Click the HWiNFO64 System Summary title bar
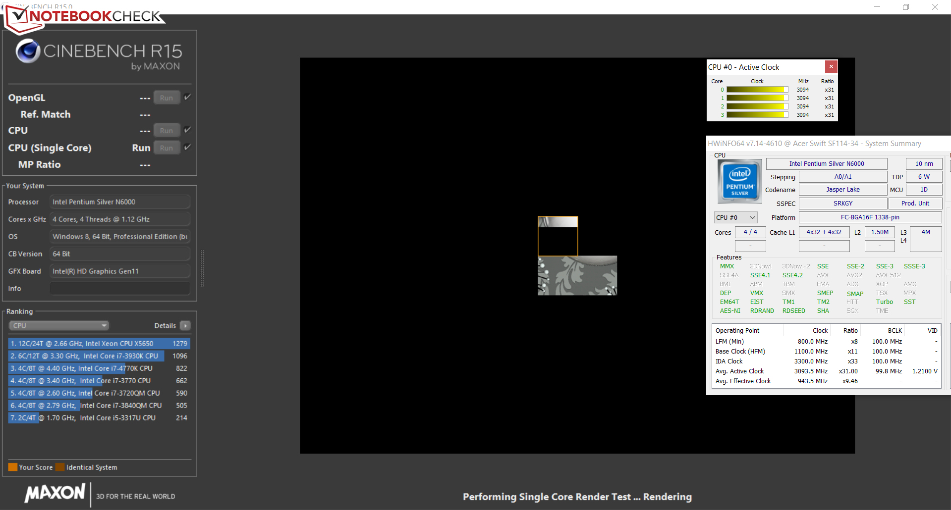This screenshot has width=951, height=510. click(x=828, y=144)
